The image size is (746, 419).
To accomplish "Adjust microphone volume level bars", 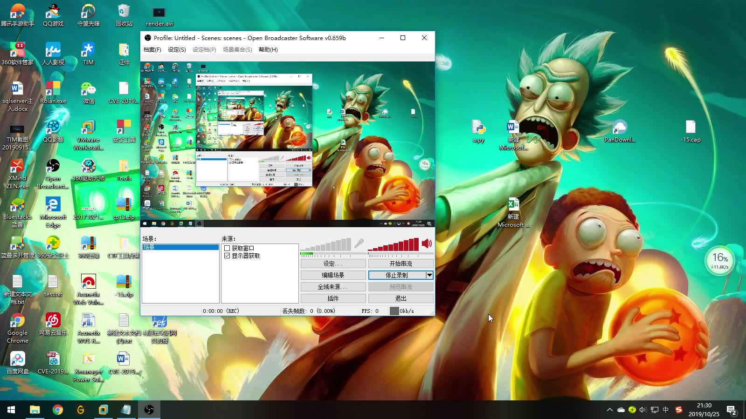I will 326,245.
